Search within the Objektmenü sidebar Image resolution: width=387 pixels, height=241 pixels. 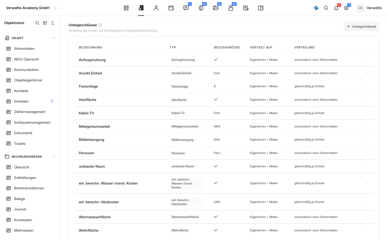[37, 23]
